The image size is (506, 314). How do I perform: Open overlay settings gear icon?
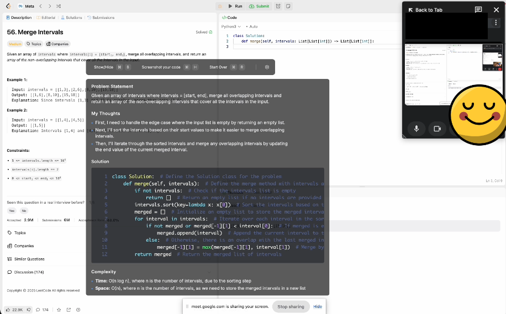[267, 67]
